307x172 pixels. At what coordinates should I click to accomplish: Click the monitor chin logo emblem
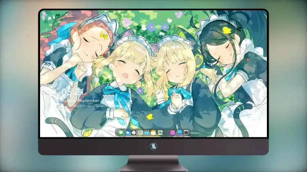click(153, 146)
